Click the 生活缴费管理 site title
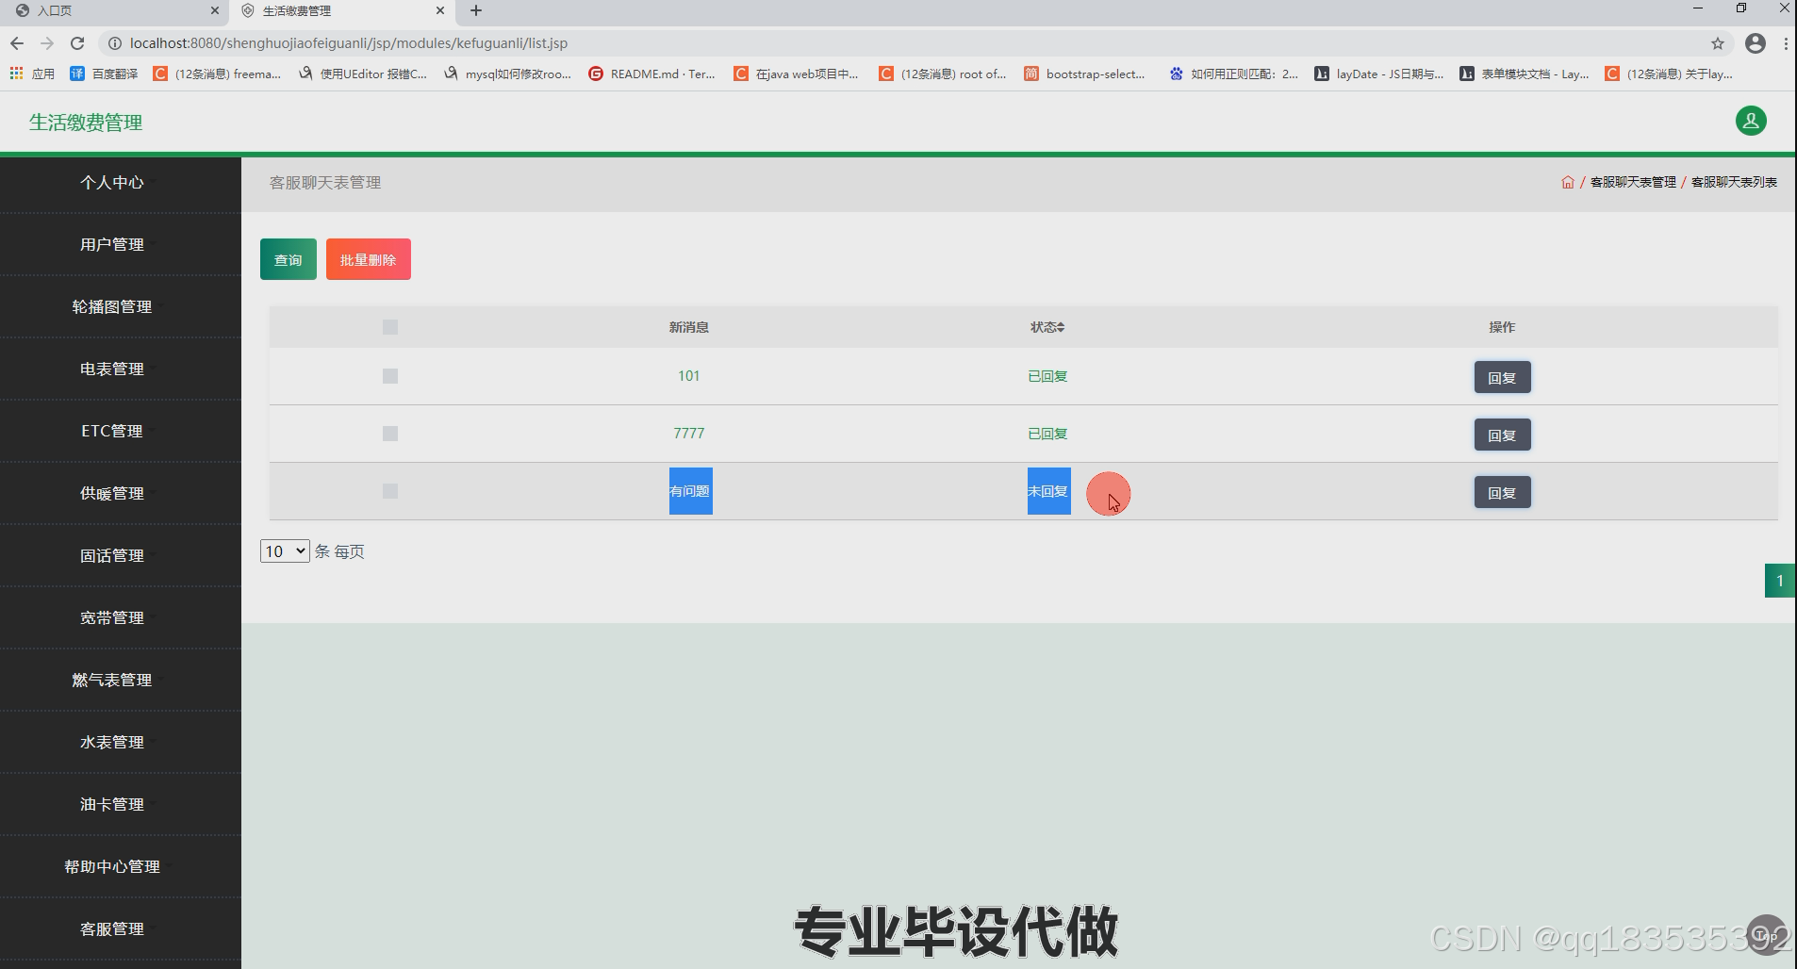The image size is (1797, 969). coord(86,123)
